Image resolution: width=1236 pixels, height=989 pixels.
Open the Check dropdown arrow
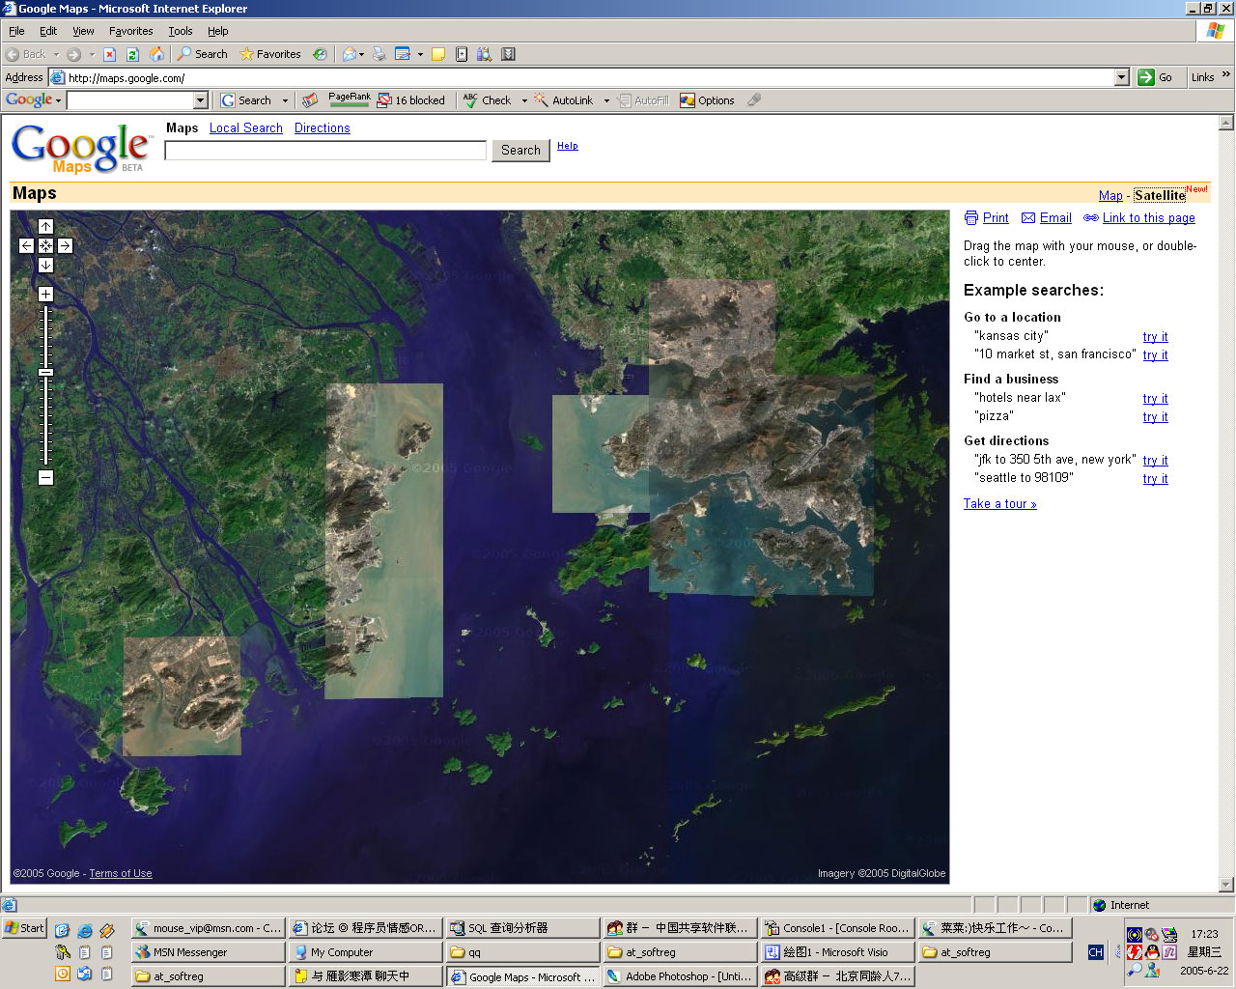coord(524,100)
